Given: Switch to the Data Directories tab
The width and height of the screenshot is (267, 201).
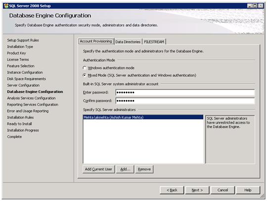Looking at the screenshot, I should (x=128, y=42).
